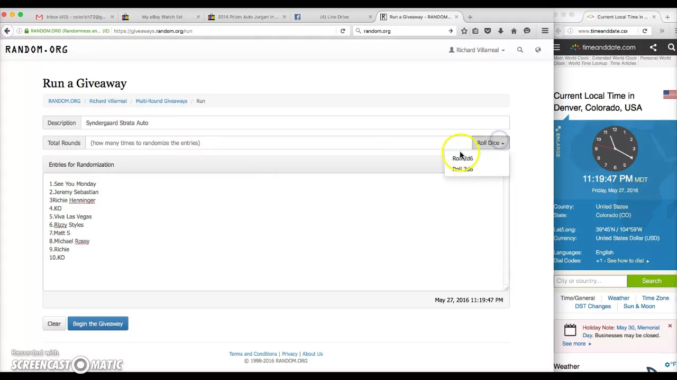This screenshot has height=380, width=677.
Task: Click the RANDOM.ORG logo
Action: pos(36,50)
